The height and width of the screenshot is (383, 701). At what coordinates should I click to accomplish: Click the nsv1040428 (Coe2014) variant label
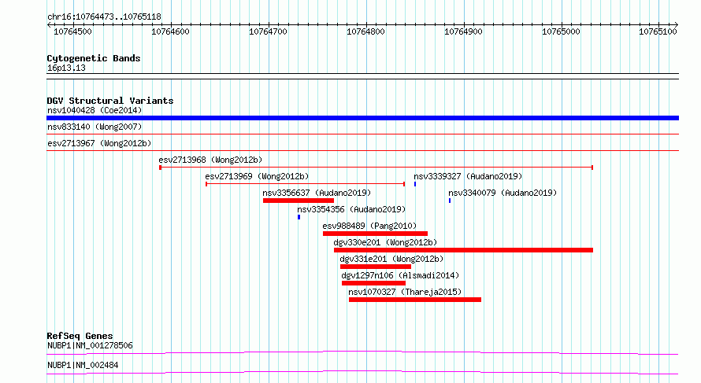point(95,110)
